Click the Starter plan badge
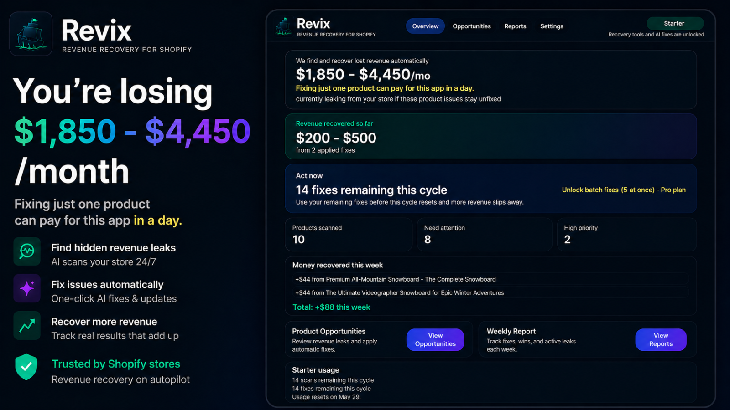This screenshot has width=730, height=410. tap(675, 23)
